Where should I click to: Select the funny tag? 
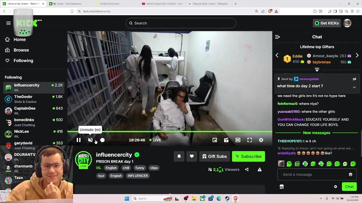[x=140, y=168]
